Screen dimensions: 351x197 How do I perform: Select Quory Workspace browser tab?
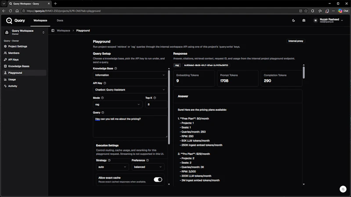[x=29, y=4]
